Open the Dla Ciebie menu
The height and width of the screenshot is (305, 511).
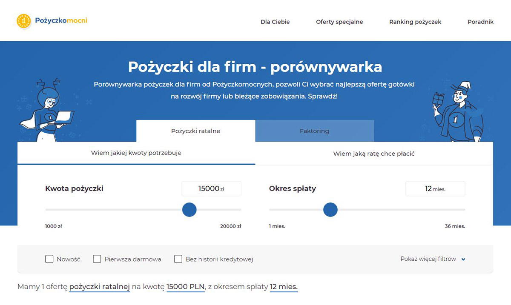click(275, 22)
